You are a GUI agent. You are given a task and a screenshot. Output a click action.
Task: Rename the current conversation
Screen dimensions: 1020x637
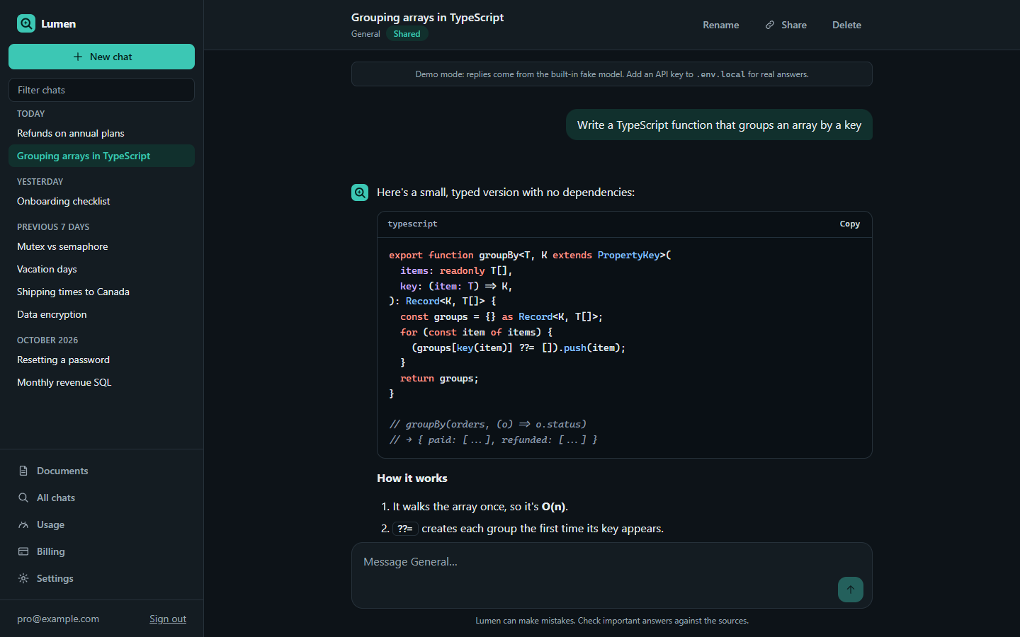[720, 25]
